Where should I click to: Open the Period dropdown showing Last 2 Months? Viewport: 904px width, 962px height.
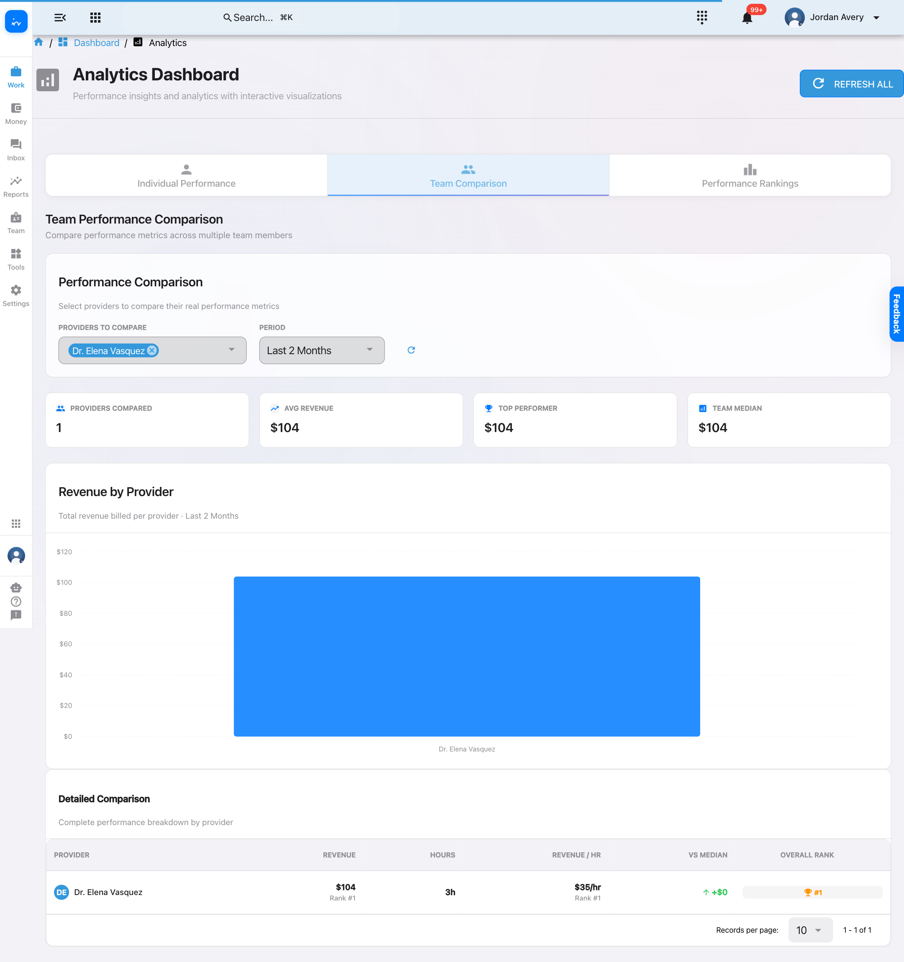pos(322,350)
